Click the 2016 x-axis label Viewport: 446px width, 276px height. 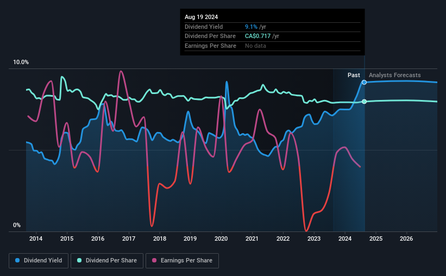point(98,239)
